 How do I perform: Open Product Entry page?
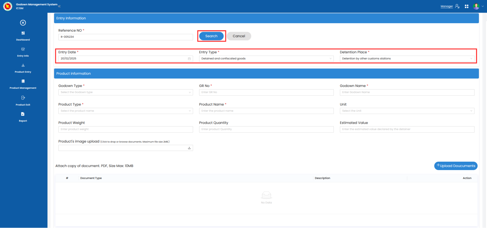click(23, 68)
